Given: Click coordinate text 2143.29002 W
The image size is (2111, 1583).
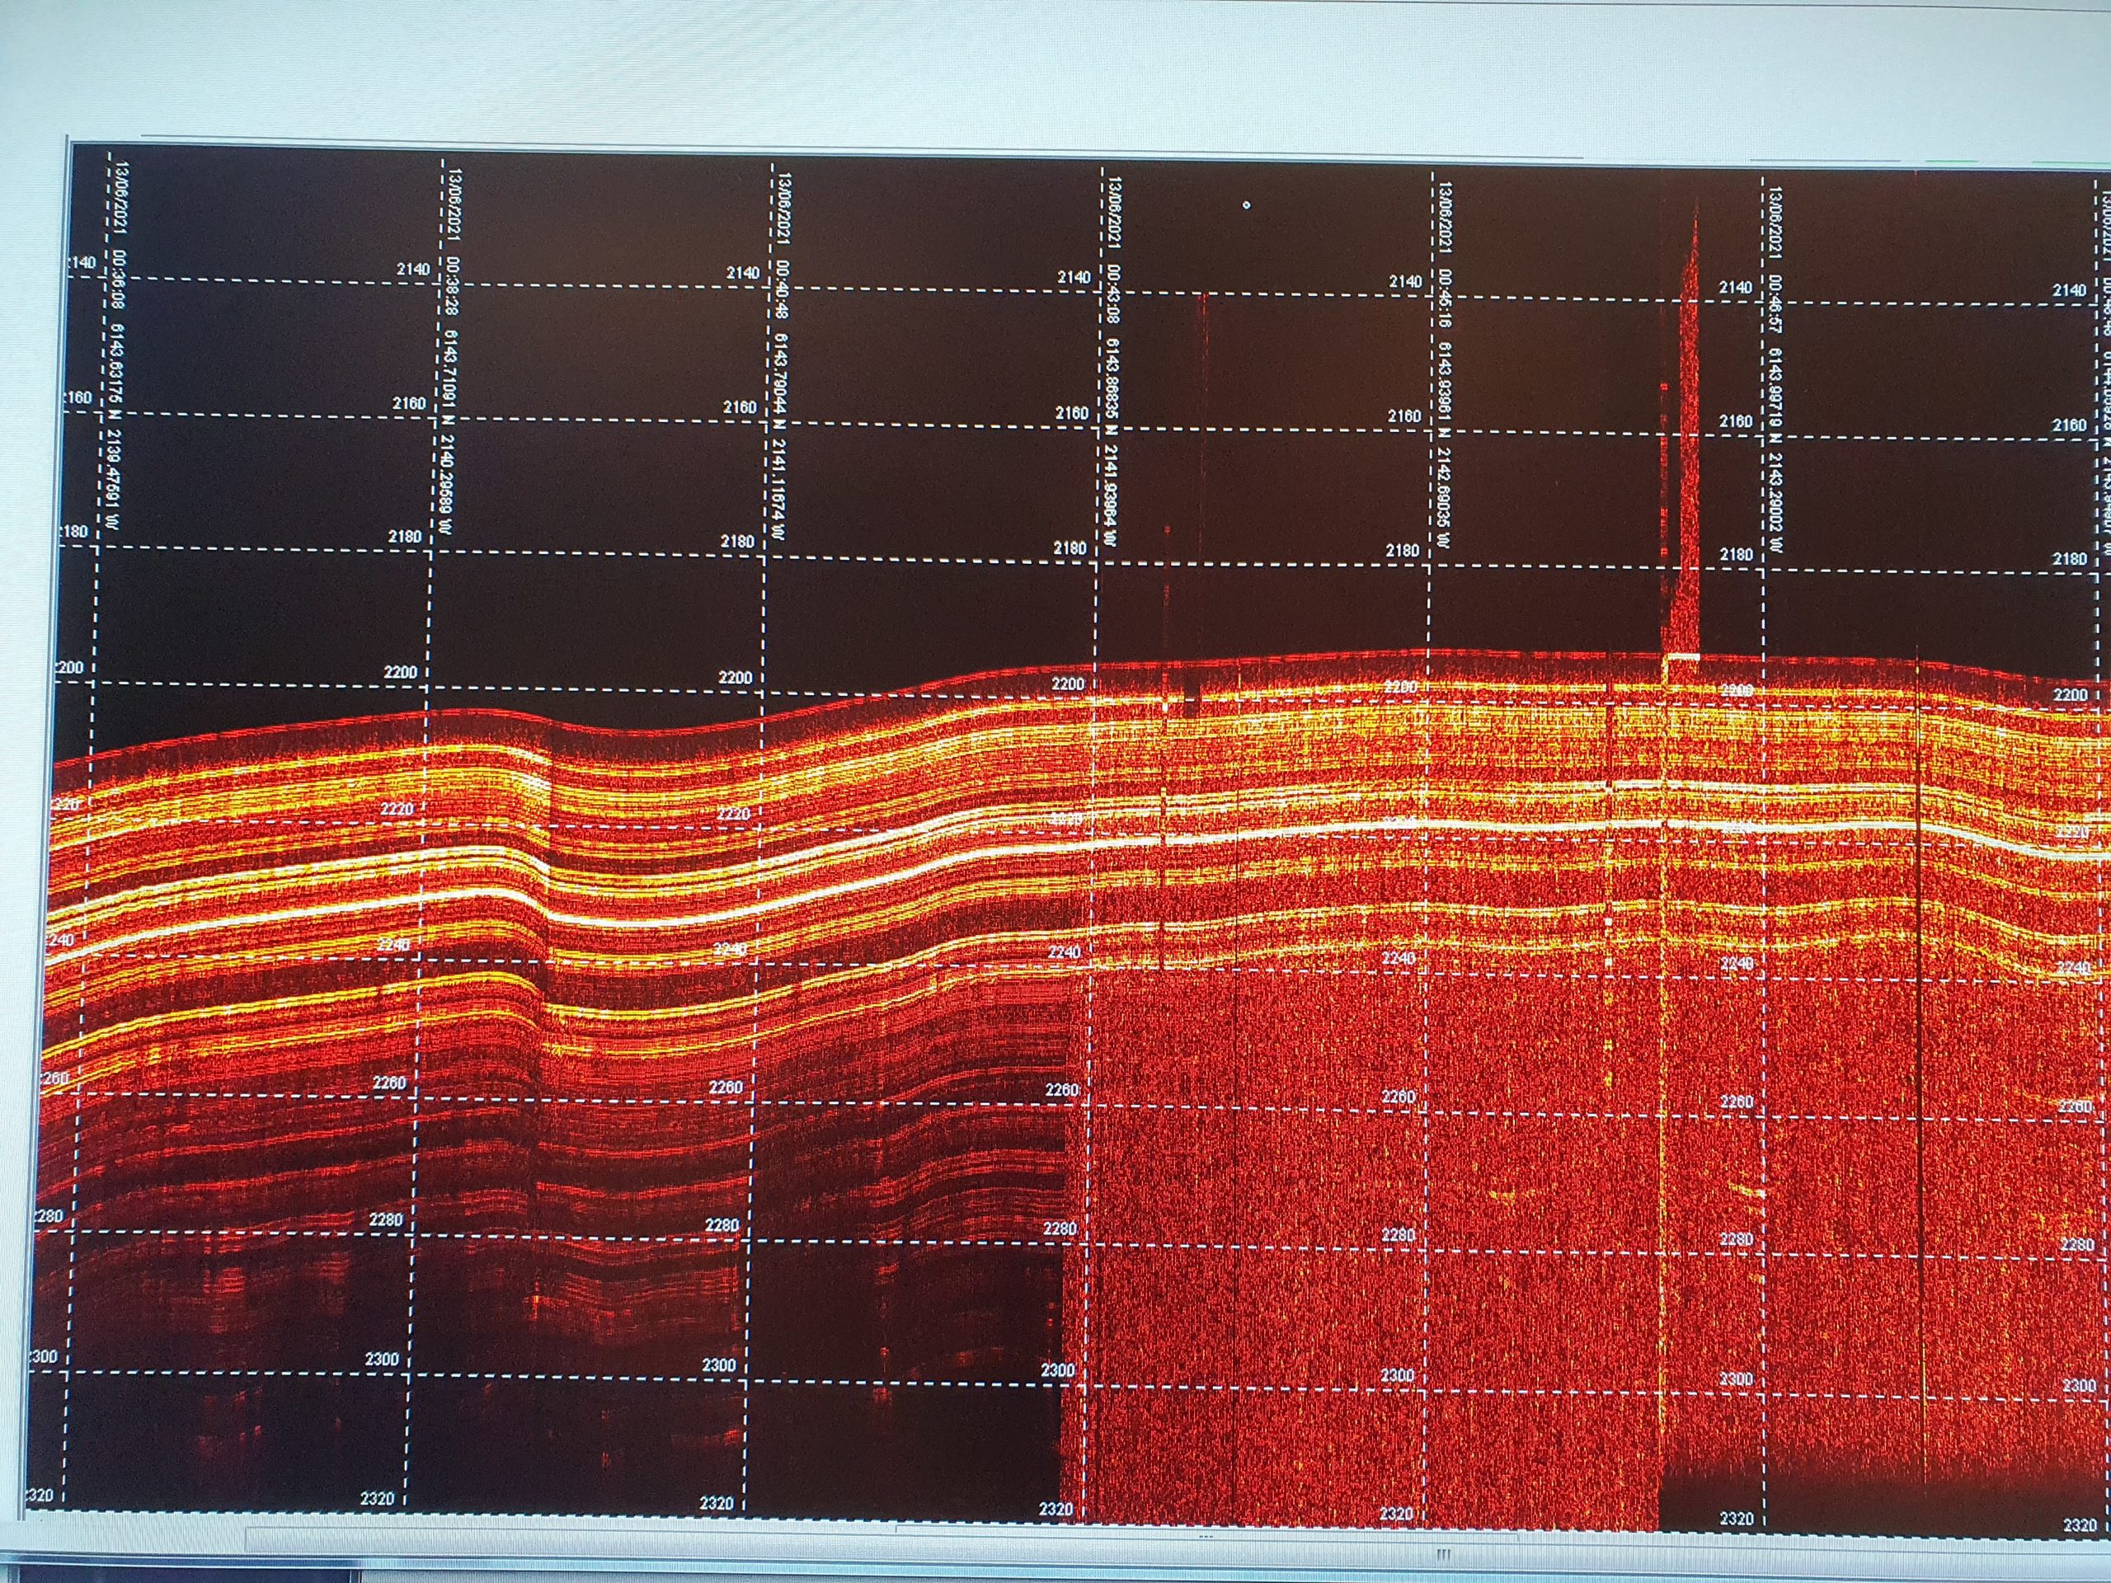Looking at the screenshot, I should click(1777, 504).
